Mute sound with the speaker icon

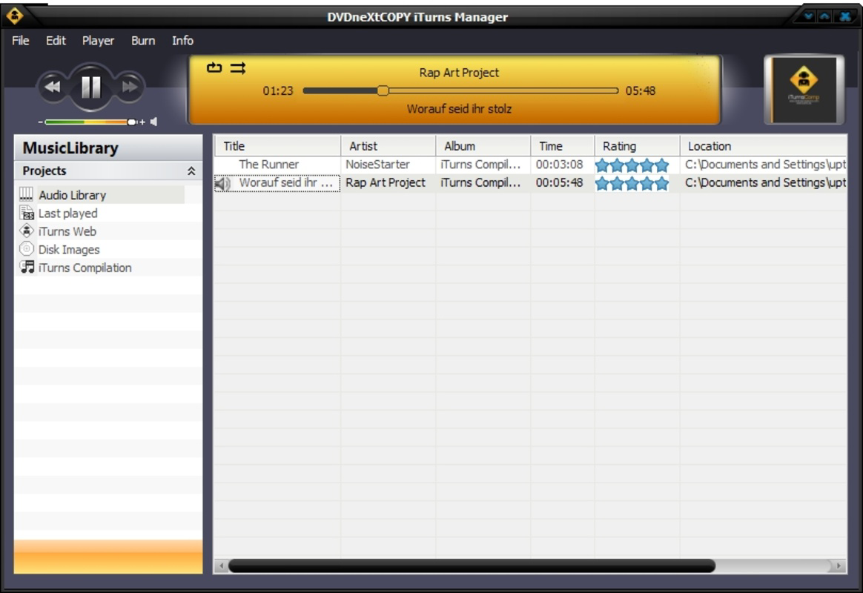pyautogui.click(x=153, y=122)
